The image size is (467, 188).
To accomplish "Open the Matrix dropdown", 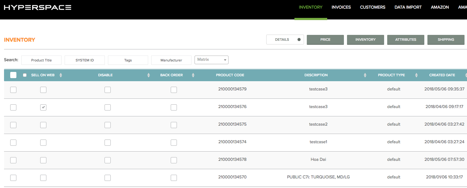I will [x=212, y=60].
